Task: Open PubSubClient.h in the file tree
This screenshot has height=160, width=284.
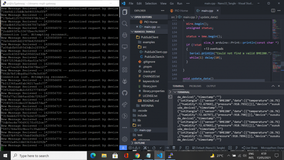Action: 155,57
